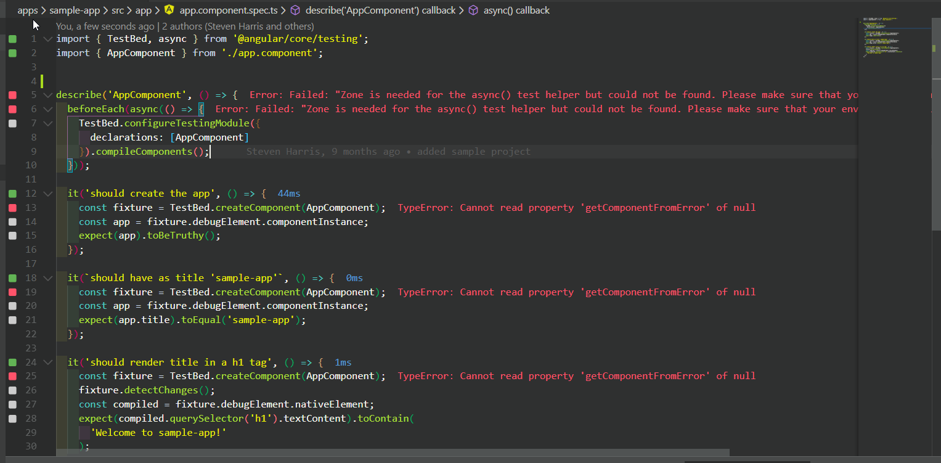941x463 pixels.
Task: Click the red error indicator on line 5
Action: (12, 95)
